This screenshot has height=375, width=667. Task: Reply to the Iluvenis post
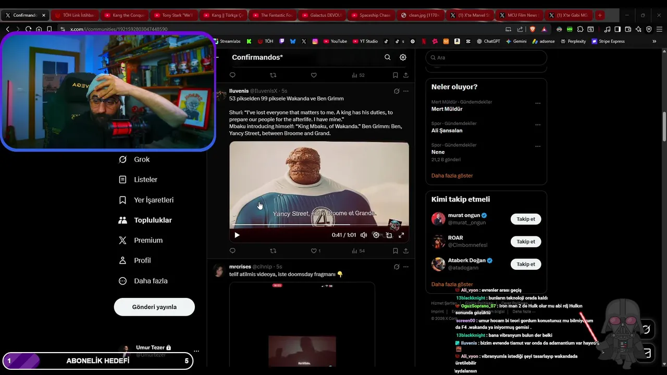pyautogui.click(x=232, y=251)
